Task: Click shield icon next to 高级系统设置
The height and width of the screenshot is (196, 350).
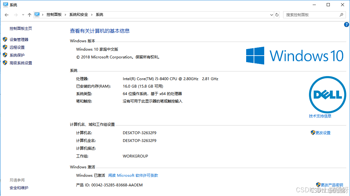Action: 5,63
